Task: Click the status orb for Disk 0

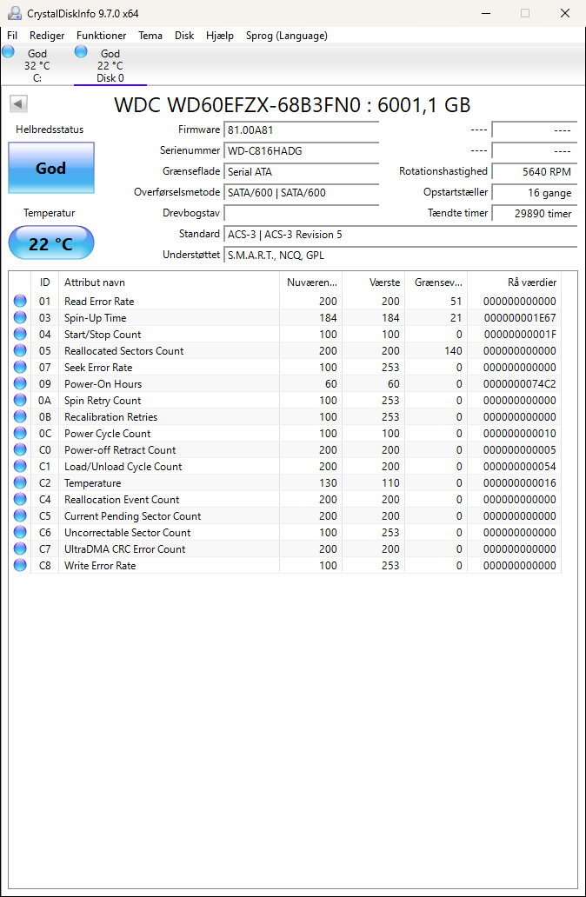Action: coord(81,52)
